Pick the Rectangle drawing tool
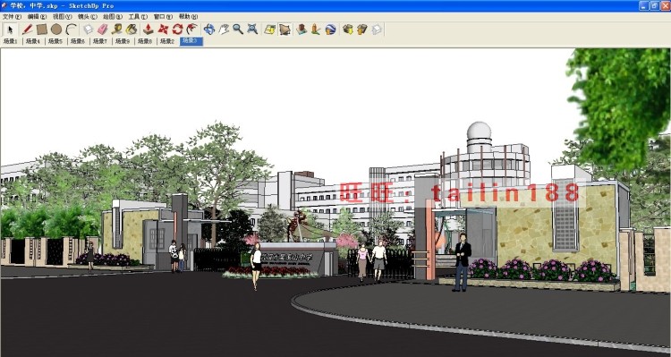671x357 pixels. pyautogui.click(x=41, y=30)
